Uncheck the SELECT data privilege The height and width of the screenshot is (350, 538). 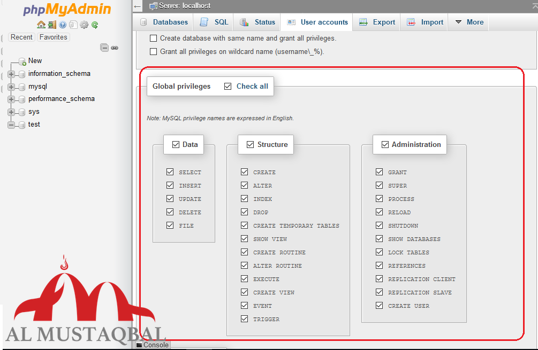coord(170,172)
